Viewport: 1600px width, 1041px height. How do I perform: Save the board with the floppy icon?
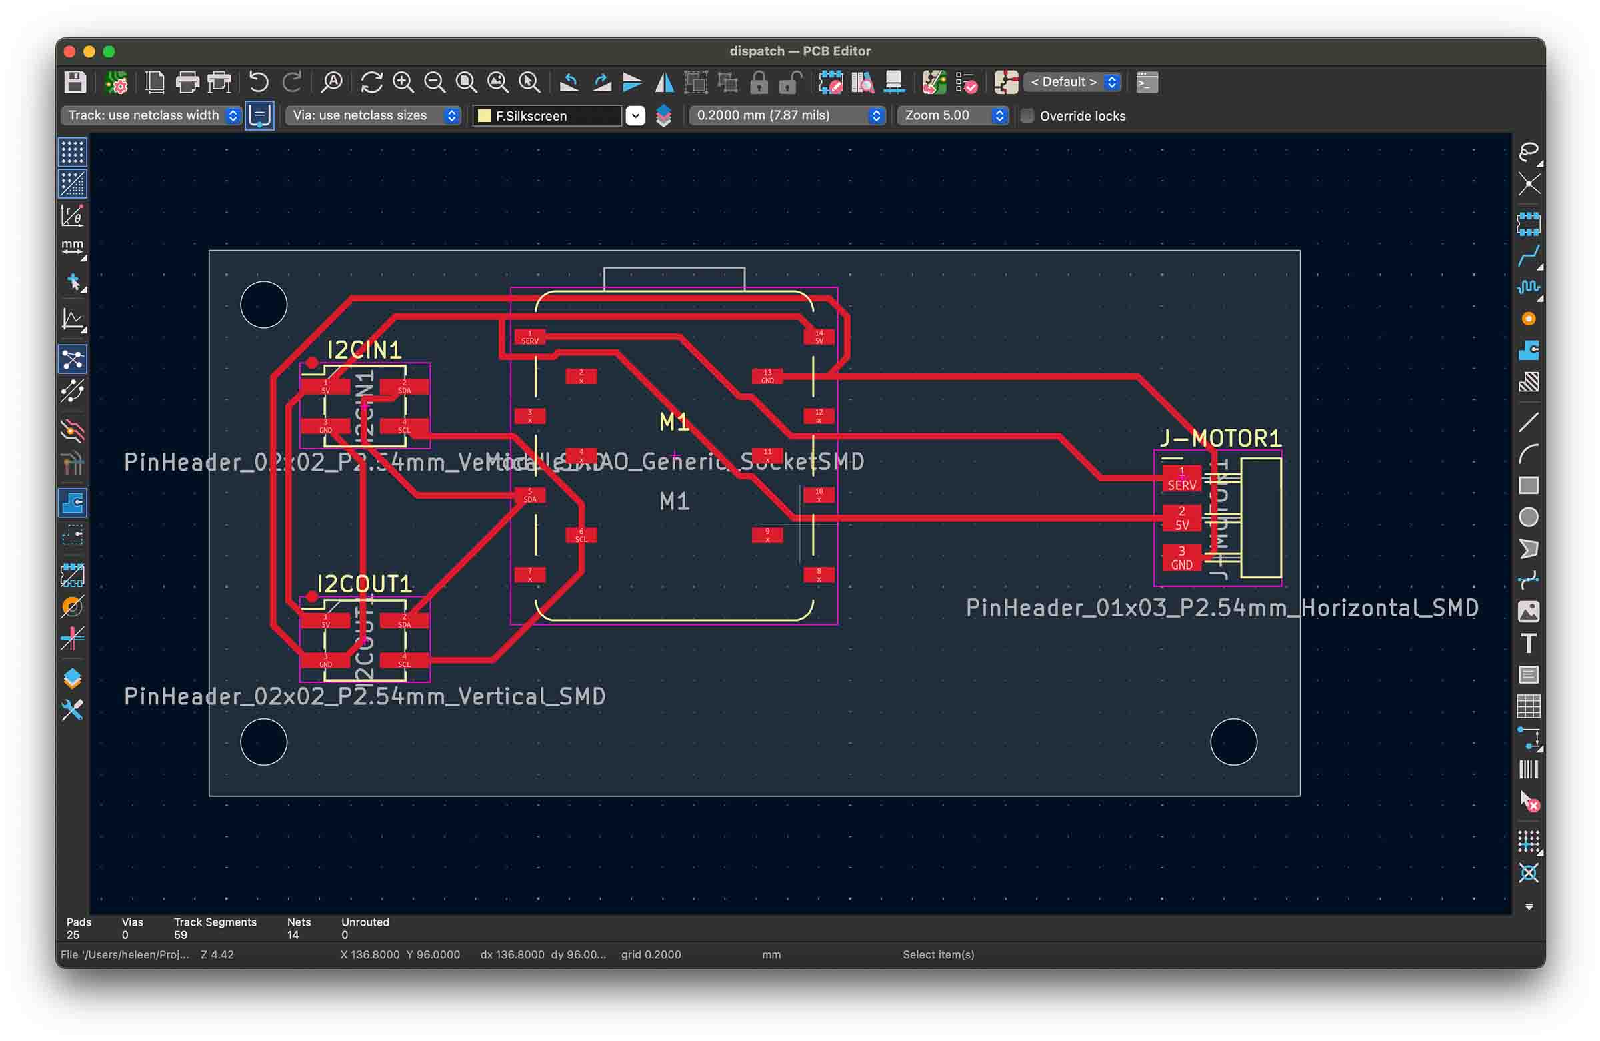75,83
